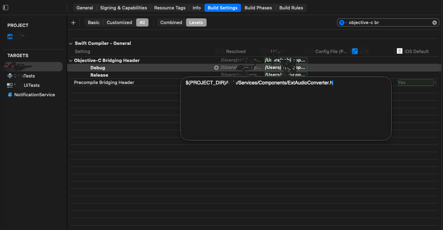443x230 pixels.
Task: Click the Setting column header
Action: (x=83, y=51)
